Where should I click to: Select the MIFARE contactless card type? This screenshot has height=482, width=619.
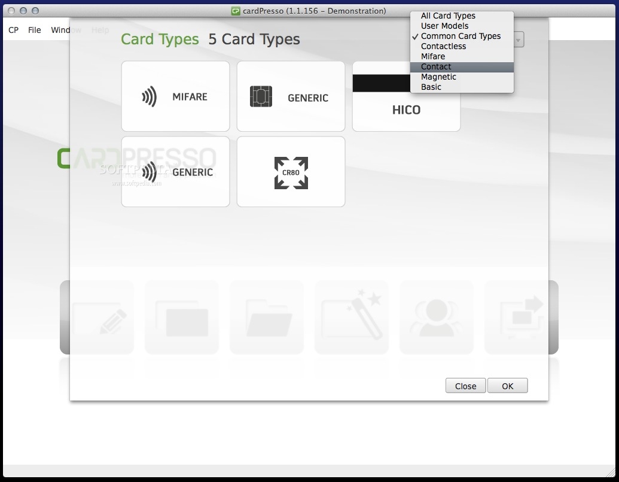tap(175, 96)
